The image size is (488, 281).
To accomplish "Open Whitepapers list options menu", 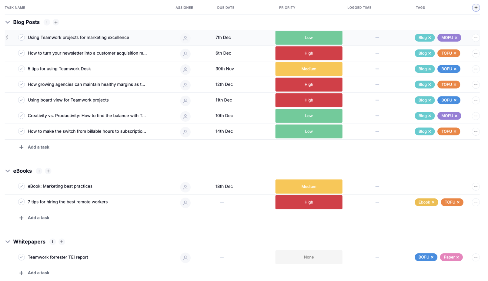I will [52, 242].
